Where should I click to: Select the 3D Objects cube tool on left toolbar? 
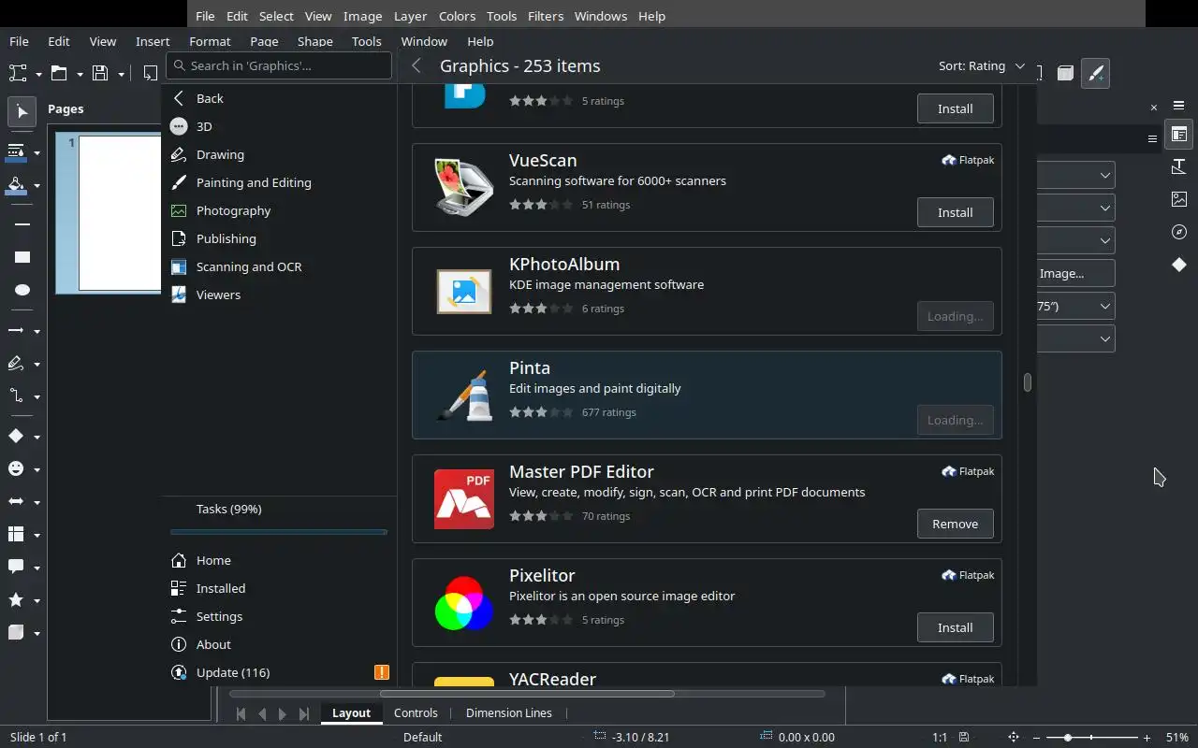16,633
